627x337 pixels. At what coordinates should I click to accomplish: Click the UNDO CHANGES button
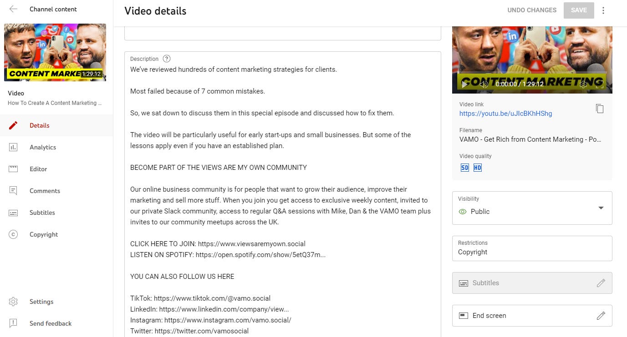(x=531, y=10)
